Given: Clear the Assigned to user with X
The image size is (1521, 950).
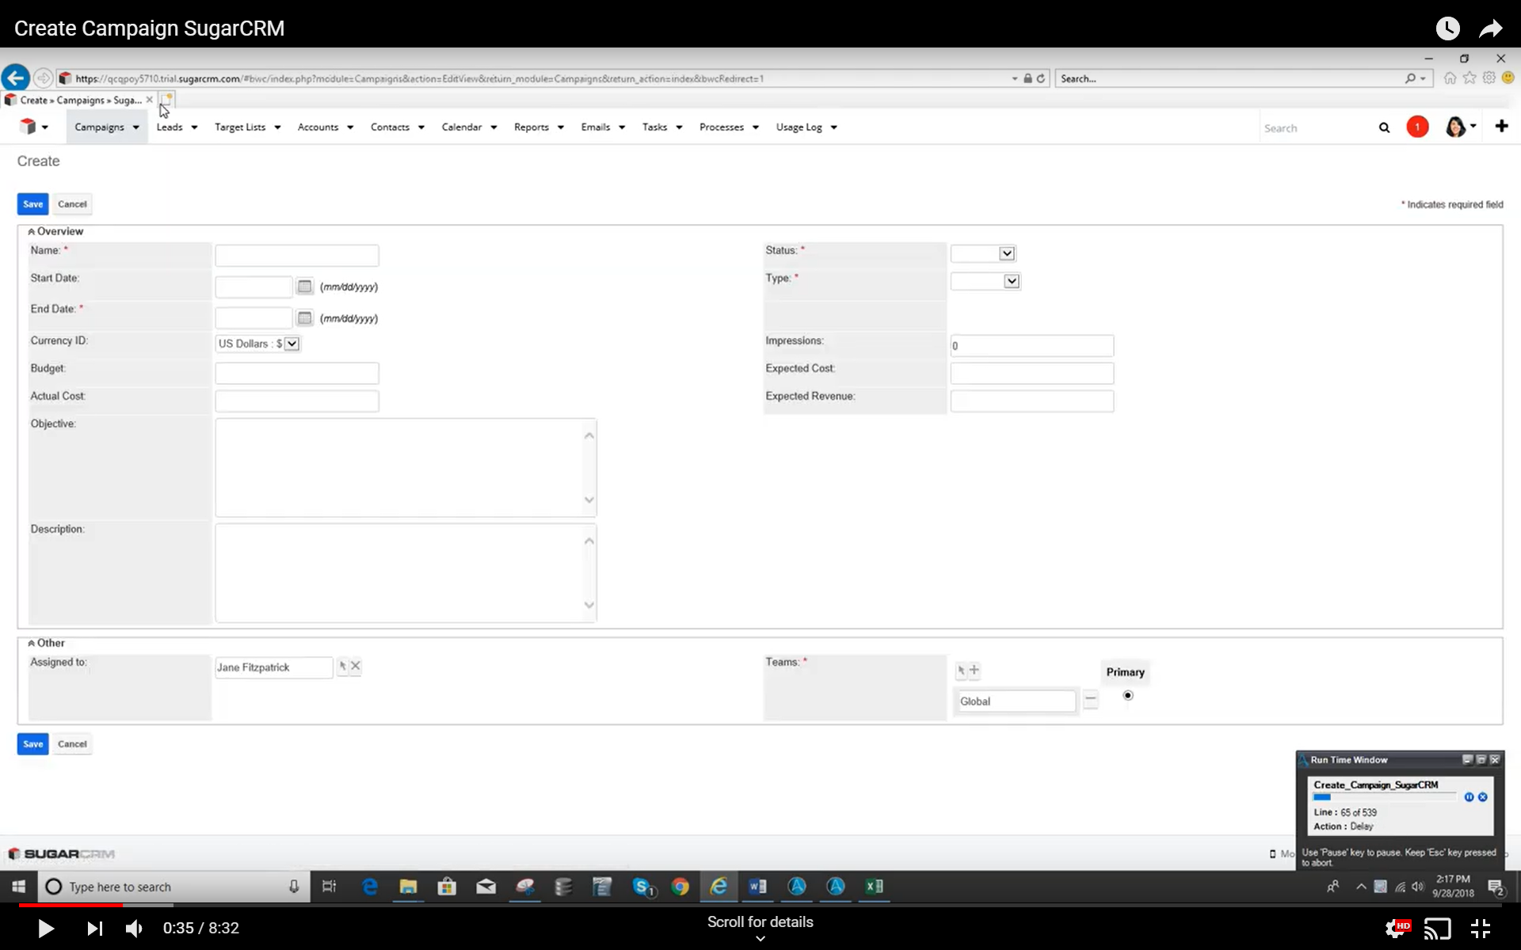Looking at the screenshot, I should tap(356, 666).
